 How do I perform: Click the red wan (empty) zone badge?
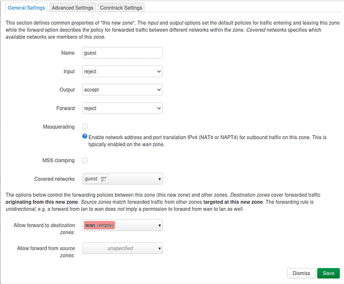tap(99, 225)
